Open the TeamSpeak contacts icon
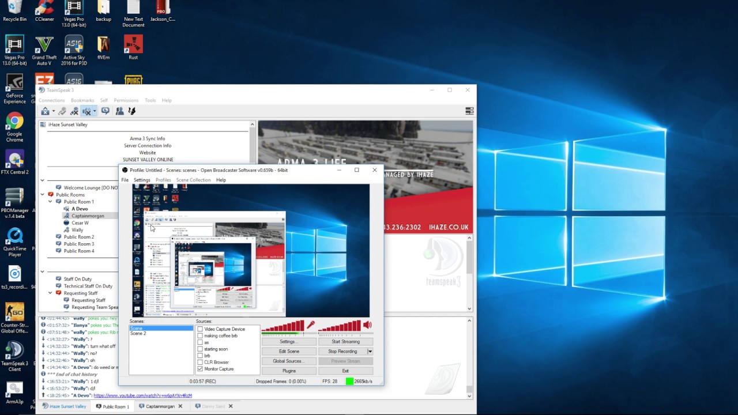 point(119,111)
